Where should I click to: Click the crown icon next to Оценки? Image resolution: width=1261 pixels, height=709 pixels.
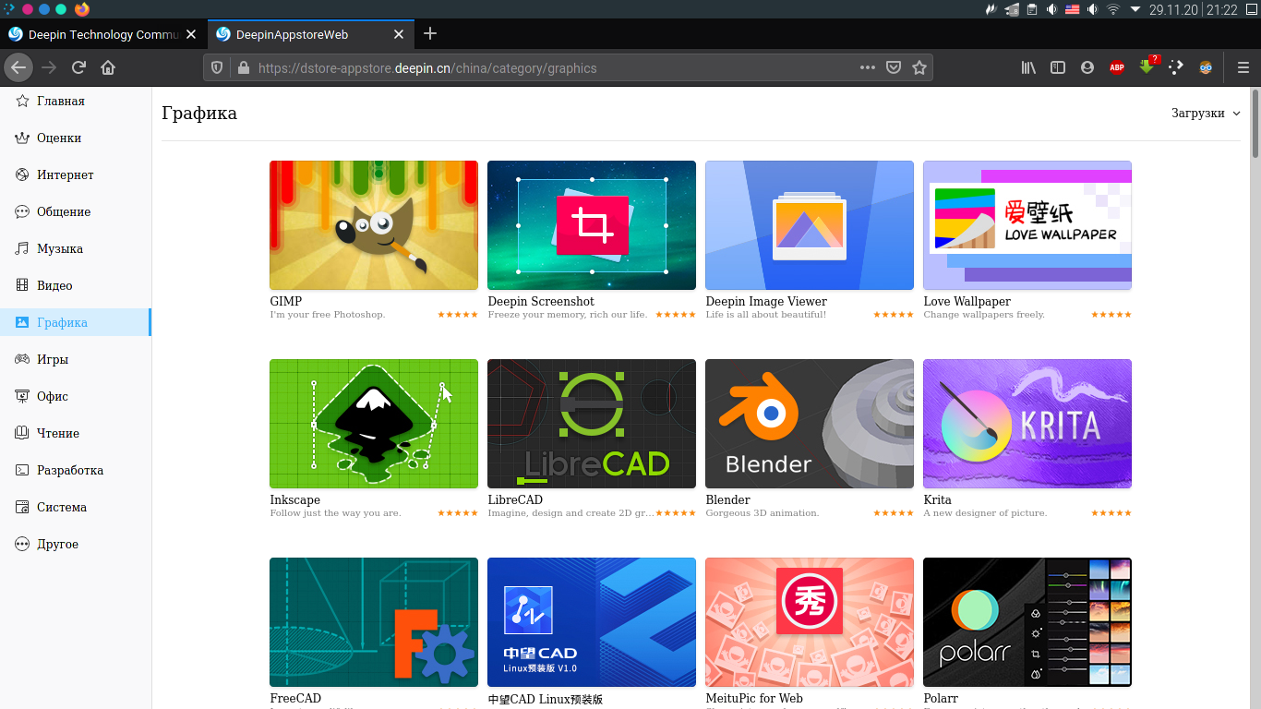tap(22, 138)
